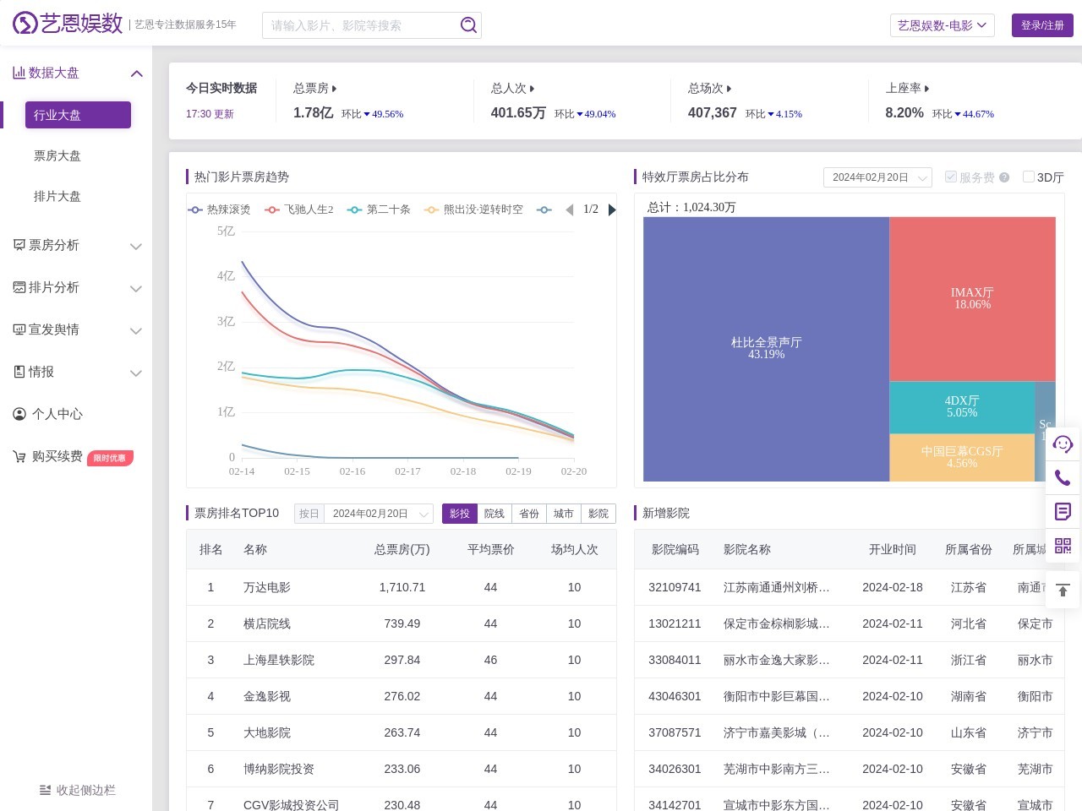Image resolution: width=1082 pixels, height=811 pixels.
Task: Go to next legend page arrow
Action: click(x=612, y=210)
